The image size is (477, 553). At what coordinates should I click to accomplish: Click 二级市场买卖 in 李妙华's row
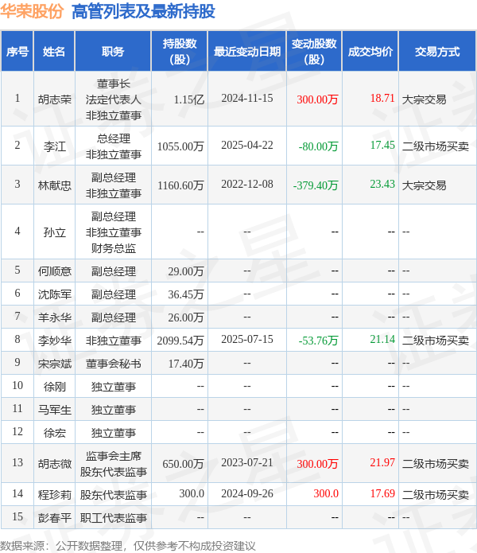[x=436, y=341]
